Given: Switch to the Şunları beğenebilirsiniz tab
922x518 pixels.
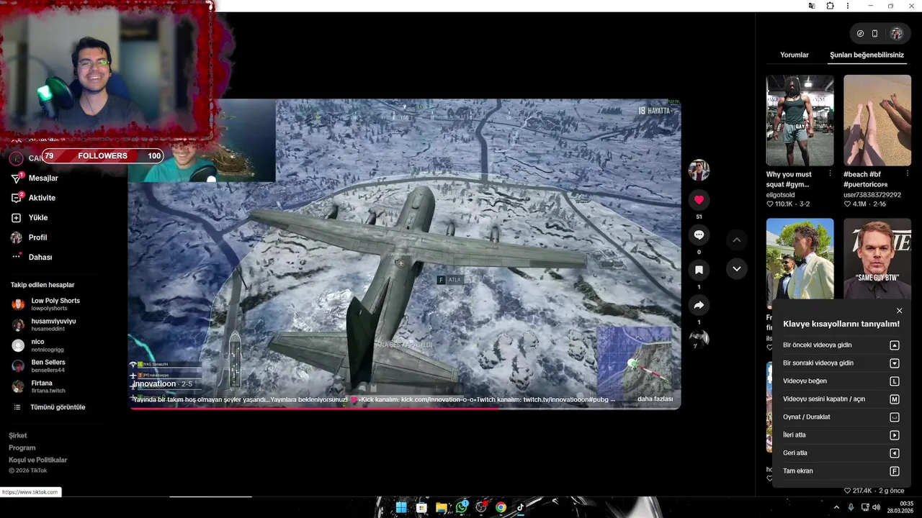Looking at the screenshot, I should pyautogui.click(x=867, y=55).
